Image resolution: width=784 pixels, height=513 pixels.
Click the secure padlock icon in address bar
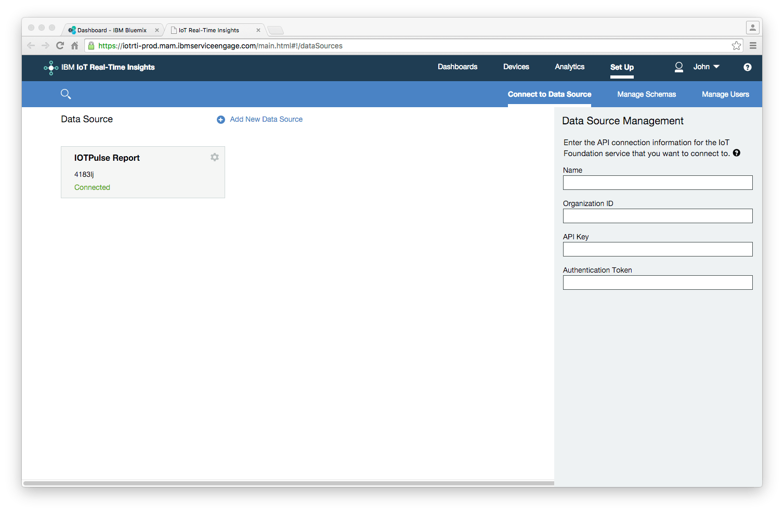[92, 46]
